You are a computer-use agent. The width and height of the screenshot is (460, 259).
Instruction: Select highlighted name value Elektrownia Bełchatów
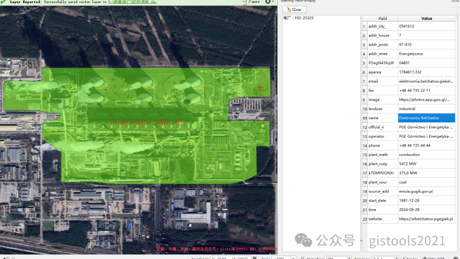(426, 118)
